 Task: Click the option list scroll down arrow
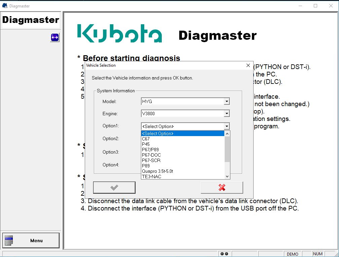click(227, 176)
